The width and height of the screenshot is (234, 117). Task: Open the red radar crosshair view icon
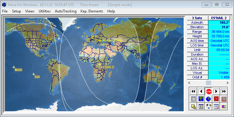pos(216,99)
